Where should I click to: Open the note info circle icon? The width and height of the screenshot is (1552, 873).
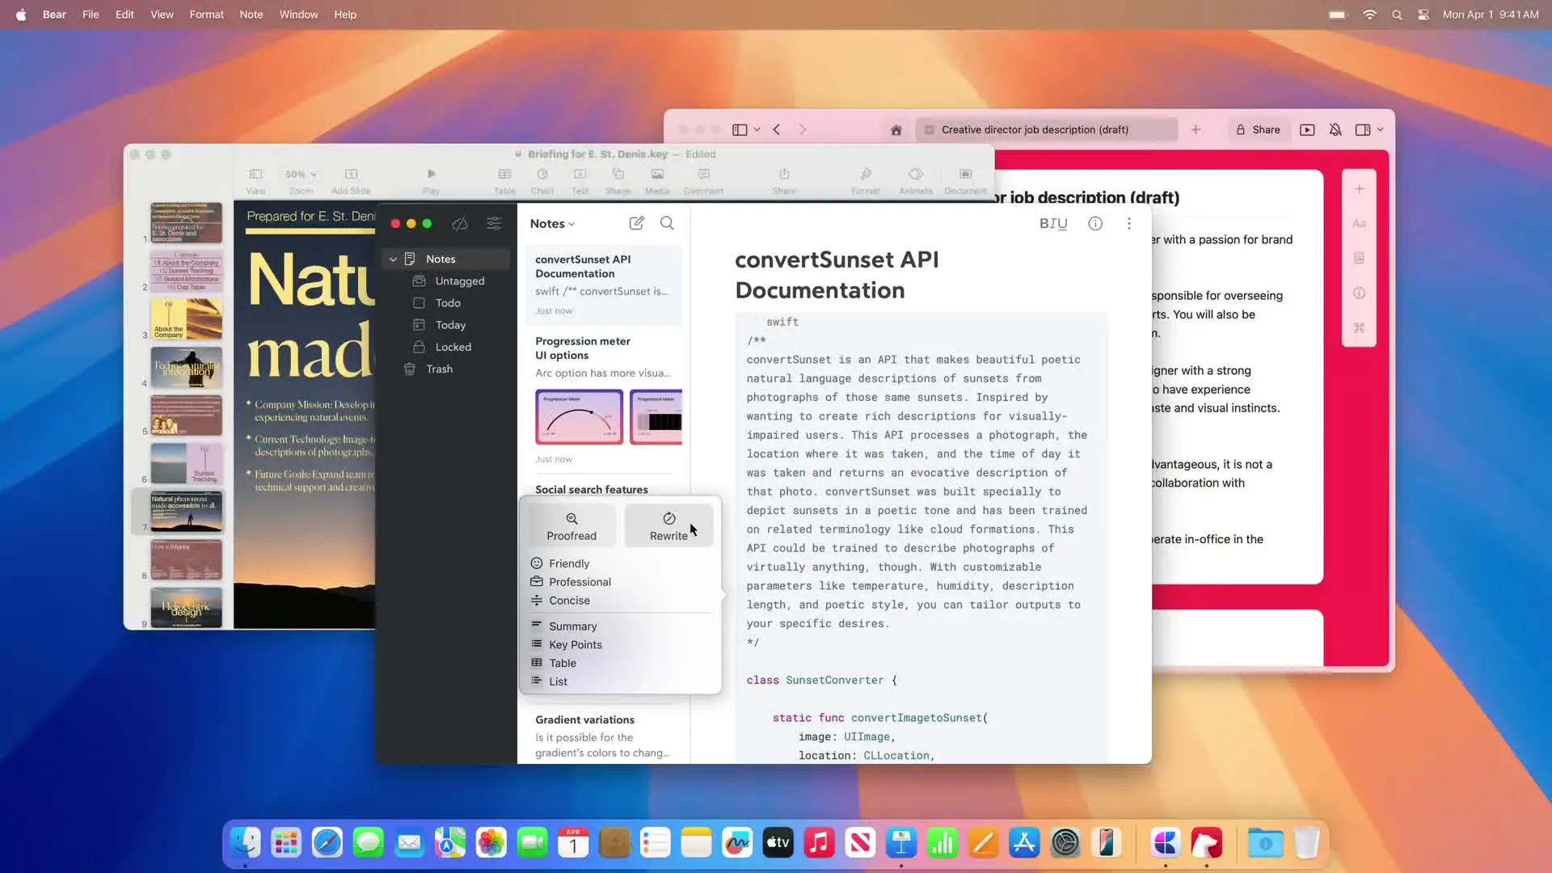[x=1094, y=224]
